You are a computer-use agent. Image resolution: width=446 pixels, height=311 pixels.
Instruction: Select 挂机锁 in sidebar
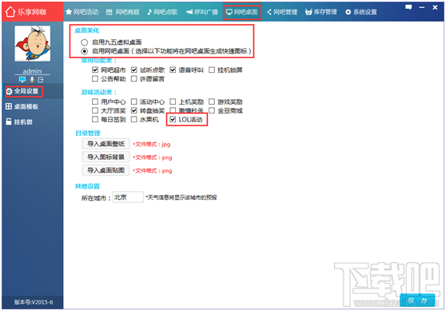(19, 122)
